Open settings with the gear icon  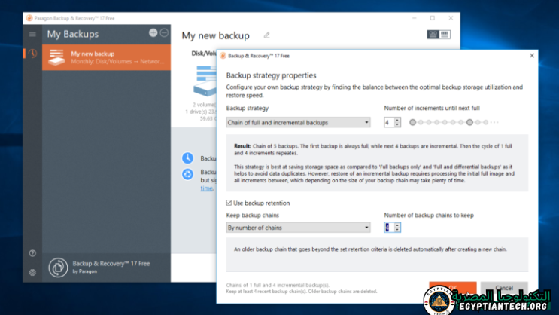[32, 272]
